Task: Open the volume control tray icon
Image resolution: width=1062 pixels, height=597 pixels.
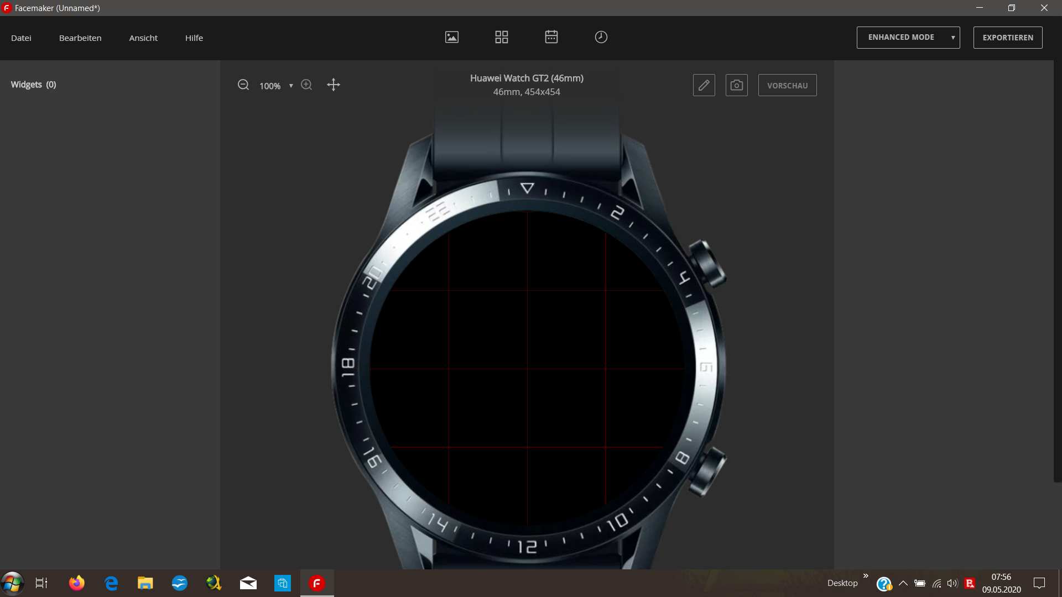Action: (x=952, y=583)
